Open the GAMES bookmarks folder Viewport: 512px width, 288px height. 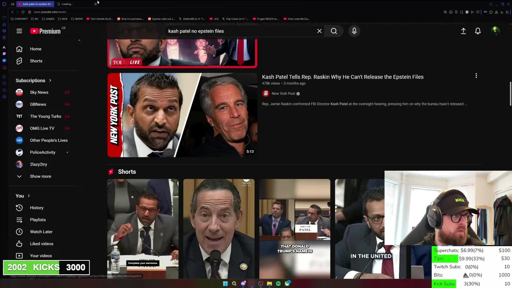48,19
